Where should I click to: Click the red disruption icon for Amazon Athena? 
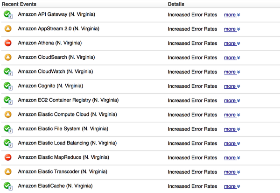coord(8,43)
